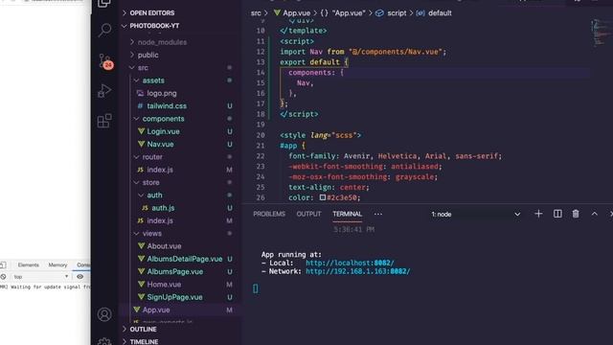
Task: Switch to DevTools Memory tab
Action: click(57, 264)
